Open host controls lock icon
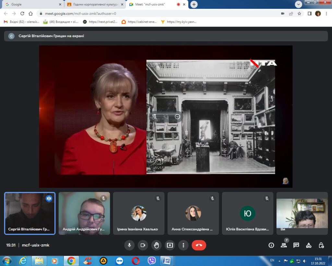 tap(321, 245)
